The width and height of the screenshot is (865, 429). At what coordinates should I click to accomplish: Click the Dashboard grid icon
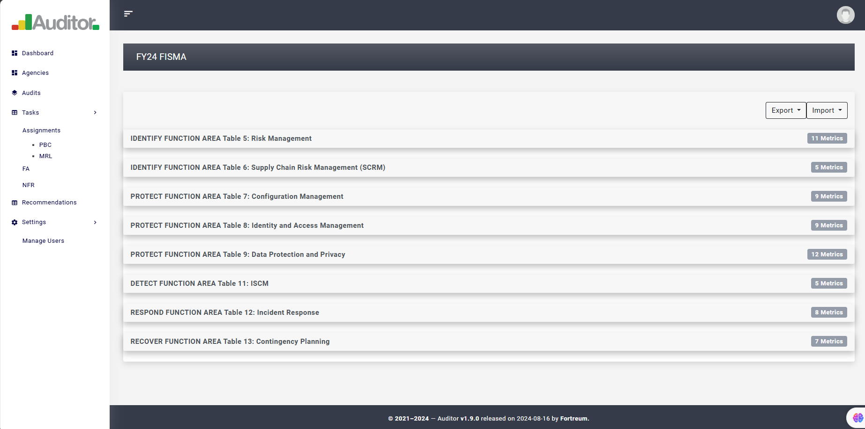(15, 53)
